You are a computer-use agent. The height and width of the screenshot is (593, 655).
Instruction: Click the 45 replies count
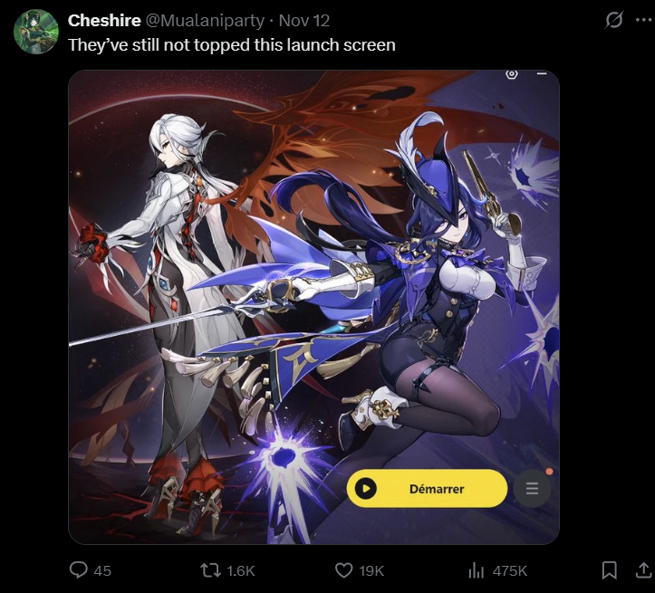click(x=102, y=570)
